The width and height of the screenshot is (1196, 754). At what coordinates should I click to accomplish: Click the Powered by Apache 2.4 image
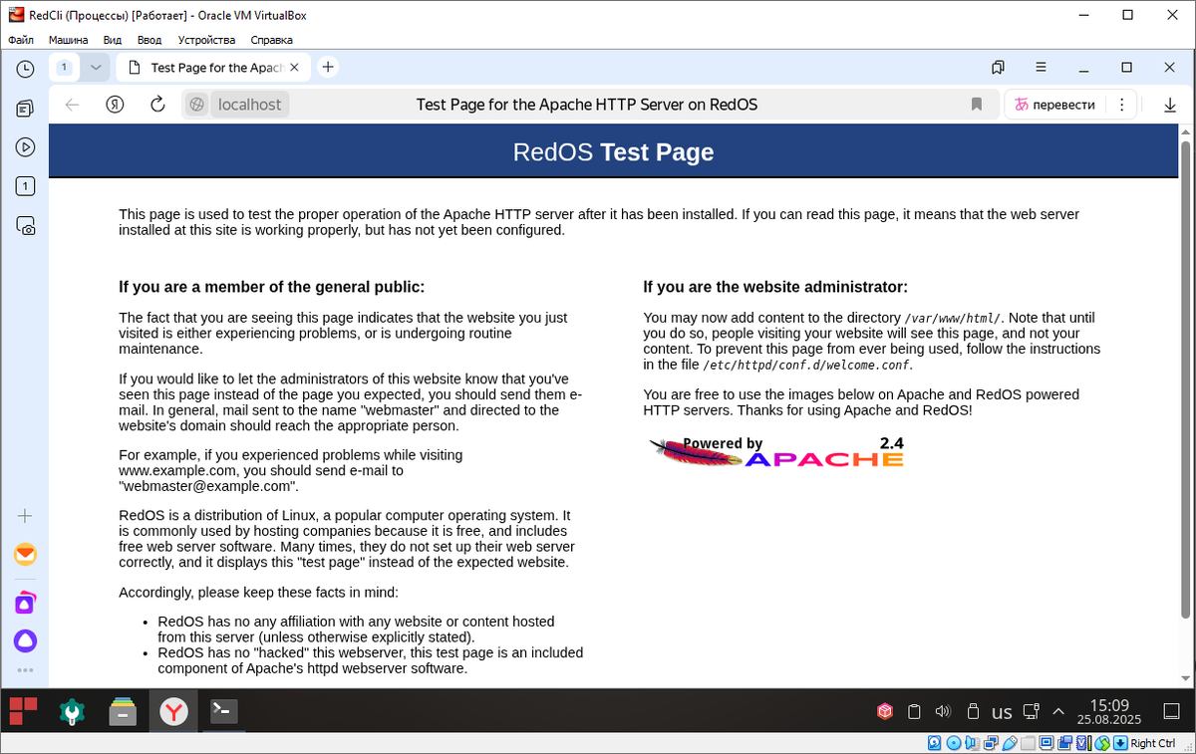click(x=776, y=452)
